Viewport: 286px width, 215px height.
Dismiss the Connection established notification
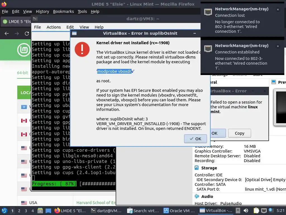point(278,46)
